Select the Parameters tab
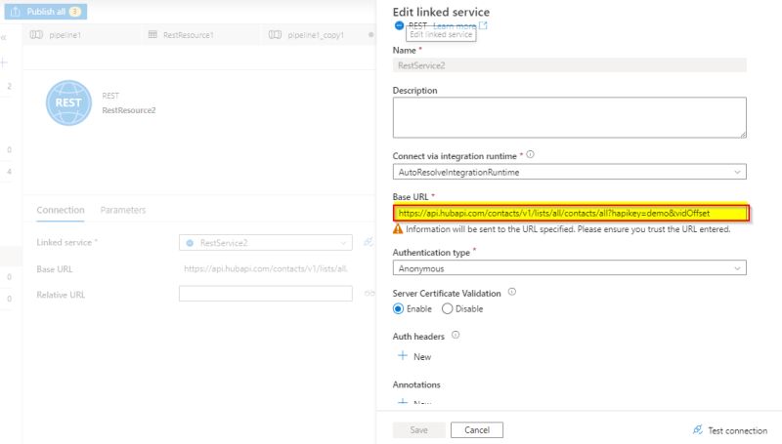This screenshot has width=782, height=444. coord(123,210)
